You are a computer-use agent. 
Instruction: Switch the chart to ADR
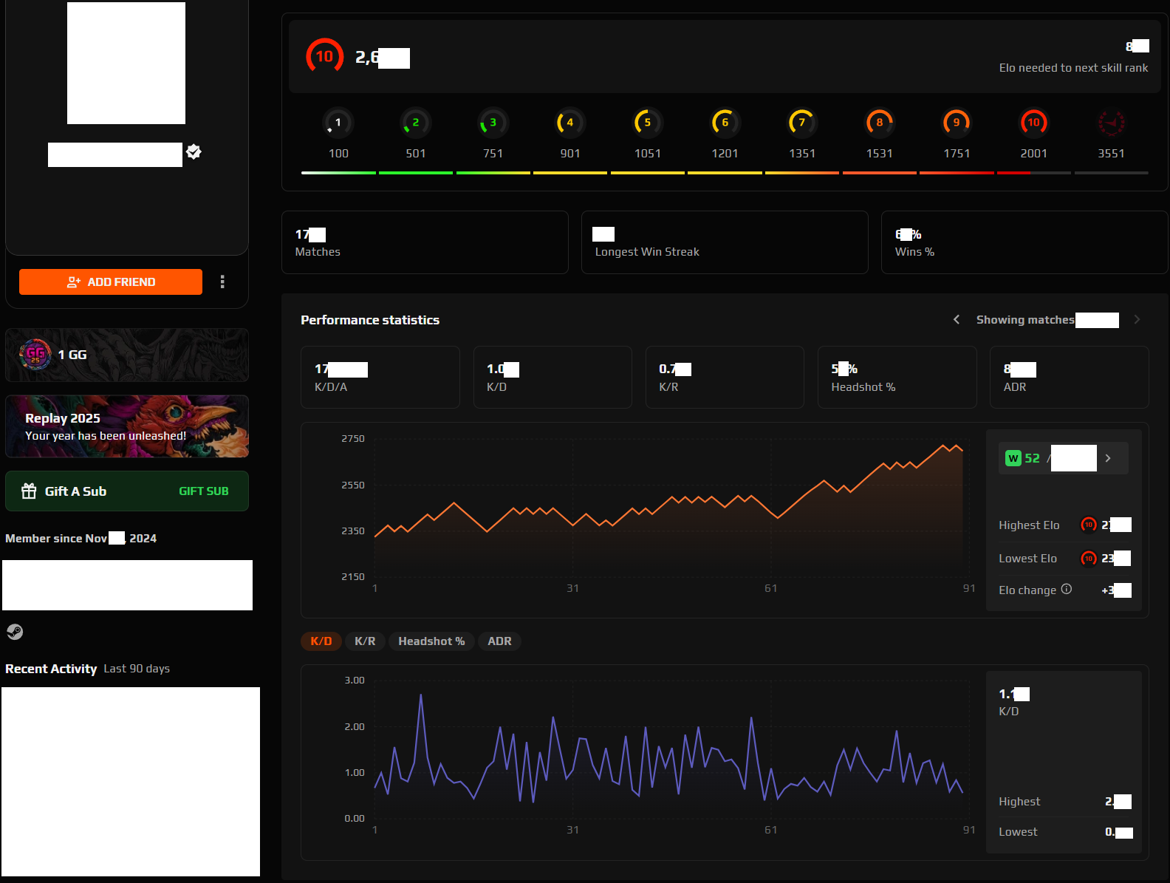(499, 641)
